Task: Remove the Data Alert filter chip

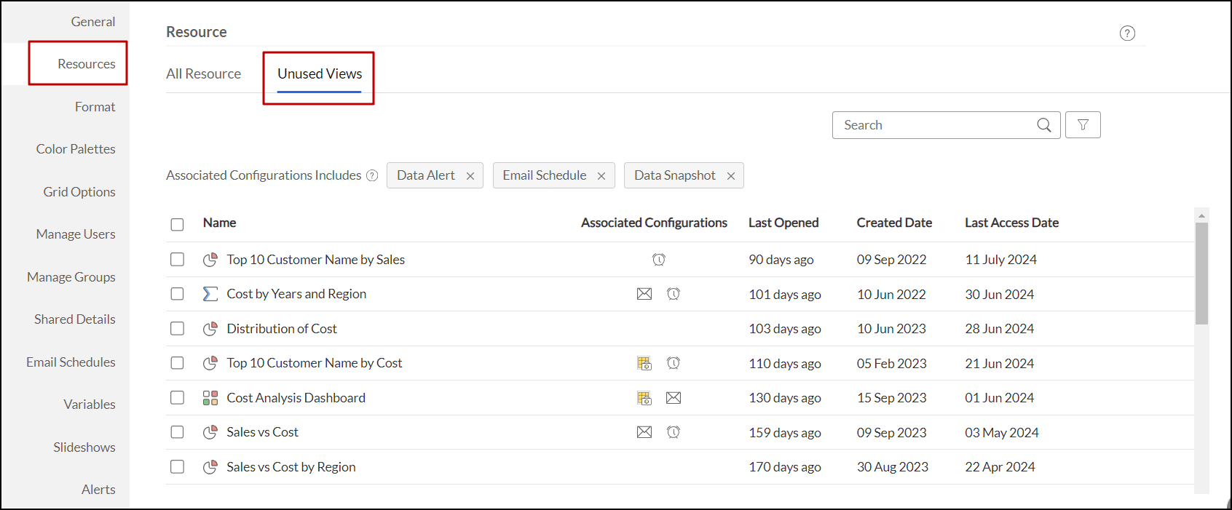Action: point(470,176)
